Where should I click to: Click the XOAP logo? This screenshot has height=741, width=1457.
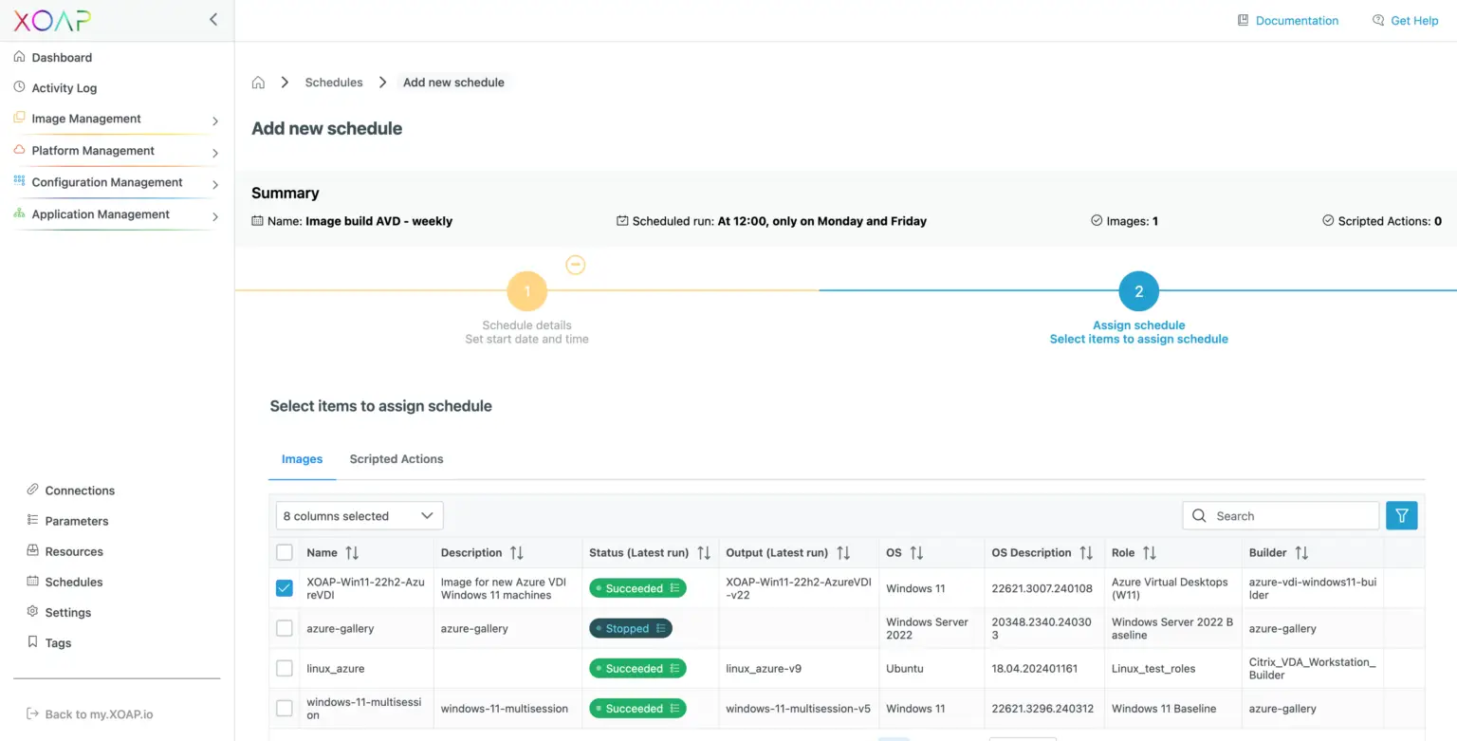[x=53, y=20]
